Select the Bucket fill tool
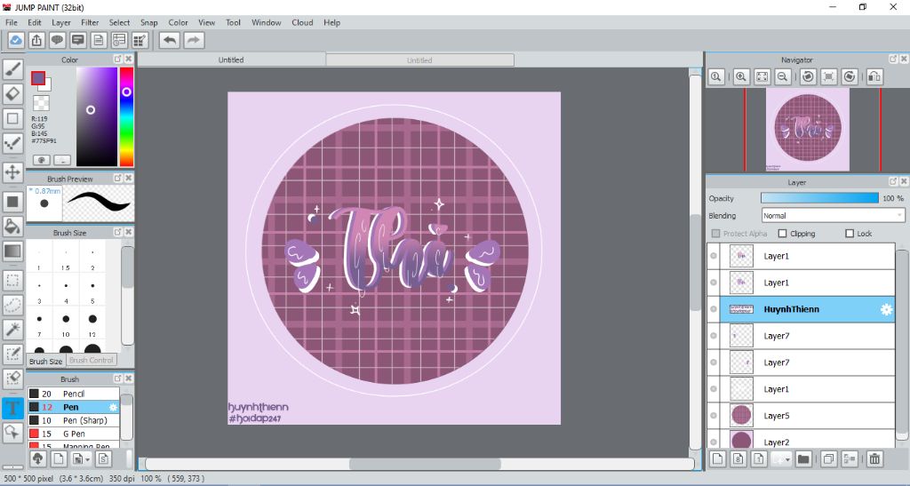 click(x=12, y=227)
